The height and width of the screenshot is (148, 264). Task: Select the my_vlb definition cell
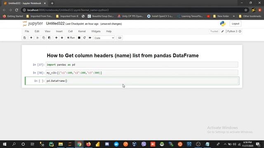pyautogui.click(x=142, y=73)
